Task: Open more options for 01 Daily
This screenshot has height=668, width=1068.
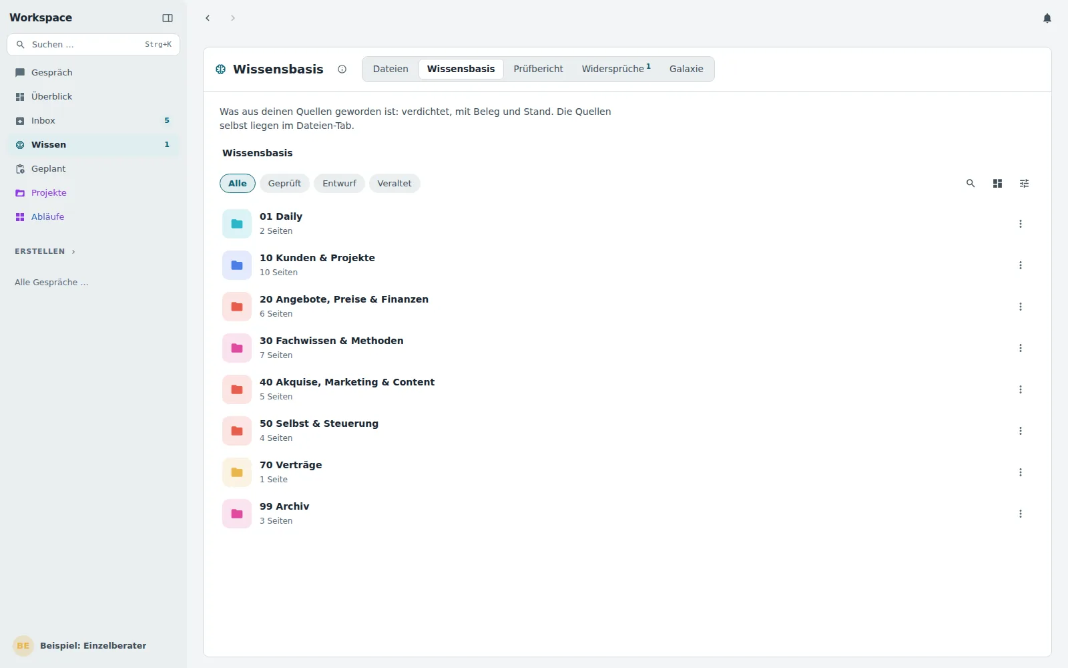Action: [x=1021, y=224]
